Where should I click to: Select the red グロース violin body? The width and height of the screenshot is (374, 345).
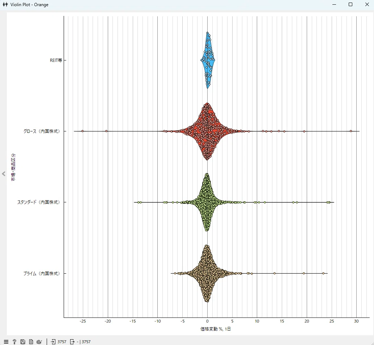207,131
